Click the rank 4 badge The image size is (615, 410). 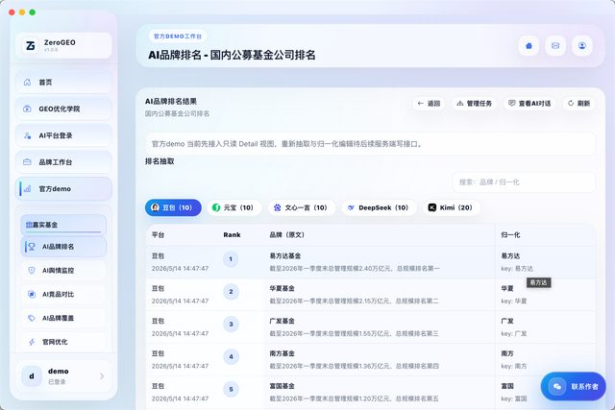point(231,356)
